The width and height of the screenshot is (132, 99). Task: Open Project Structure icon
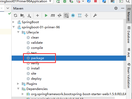click(113, 1)
